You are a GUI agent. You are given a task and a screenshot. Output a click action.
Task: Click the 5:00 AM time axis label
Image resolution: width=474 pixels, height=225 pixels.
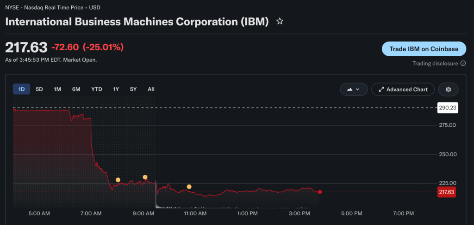(x=39, y=213)
